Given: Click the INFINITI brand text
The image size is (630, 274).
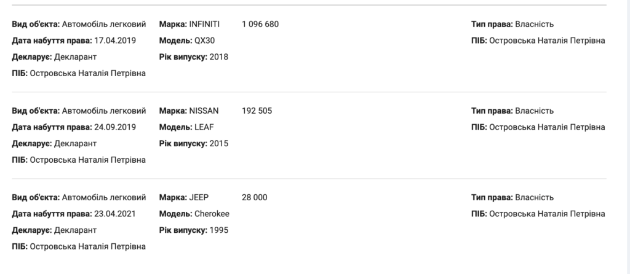Looking at the screenshot, I should tap(204, 24).
